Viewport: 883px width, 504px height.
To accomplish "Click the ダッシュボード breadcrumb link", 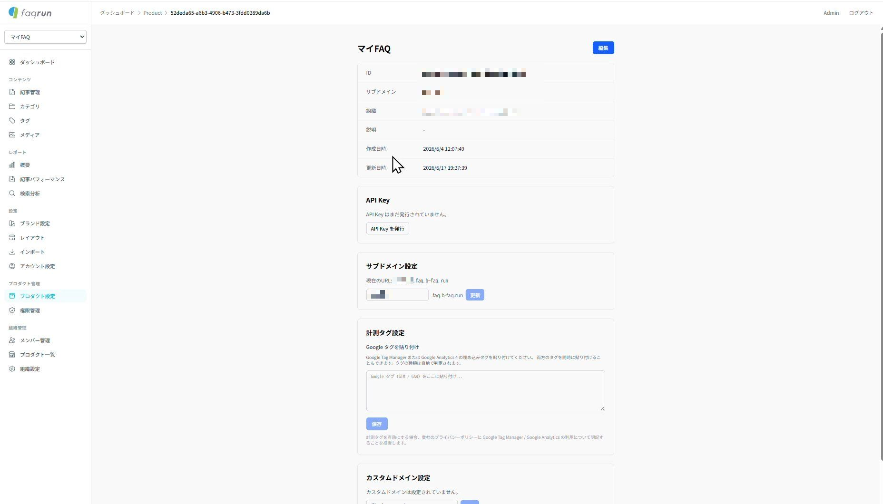I will pos(117,13).
